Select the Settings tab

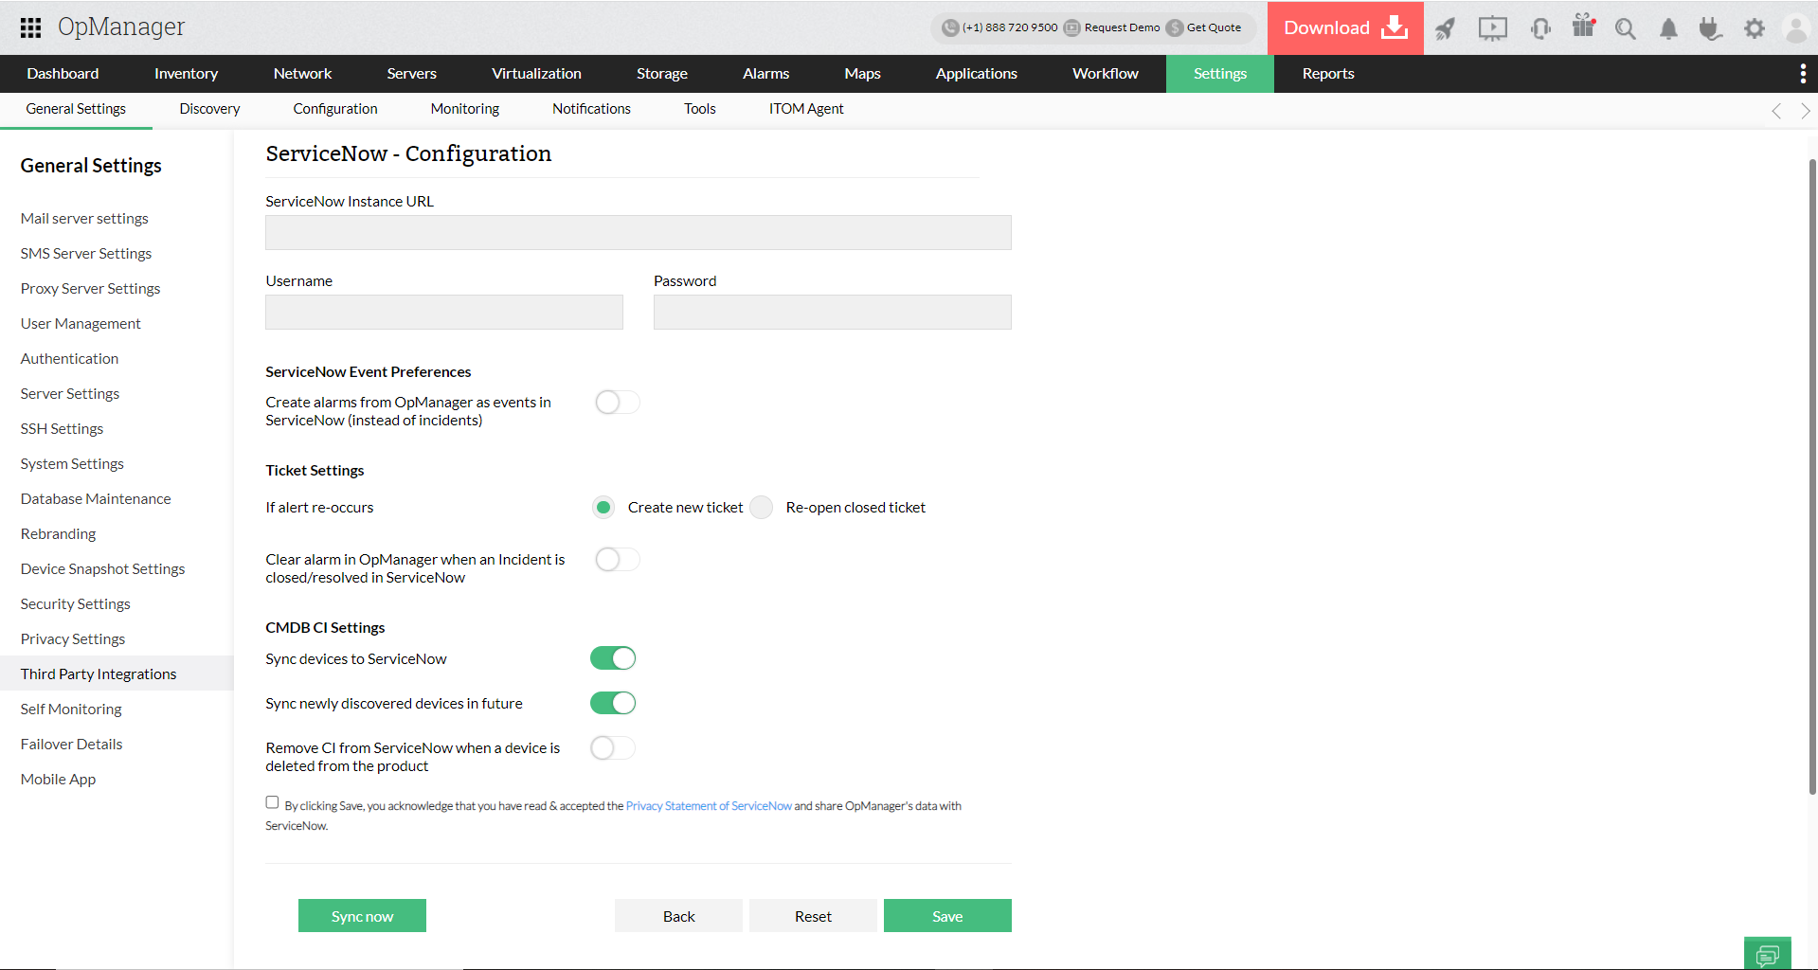coord(1220,74)
